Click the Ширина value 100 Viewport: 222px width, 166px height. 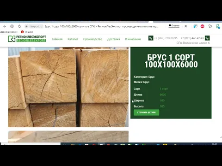(162, 101)
